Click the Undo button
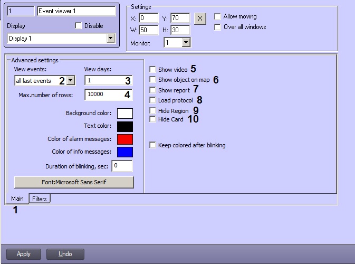The height and width of the screenshot is (264, 355). 65,254
